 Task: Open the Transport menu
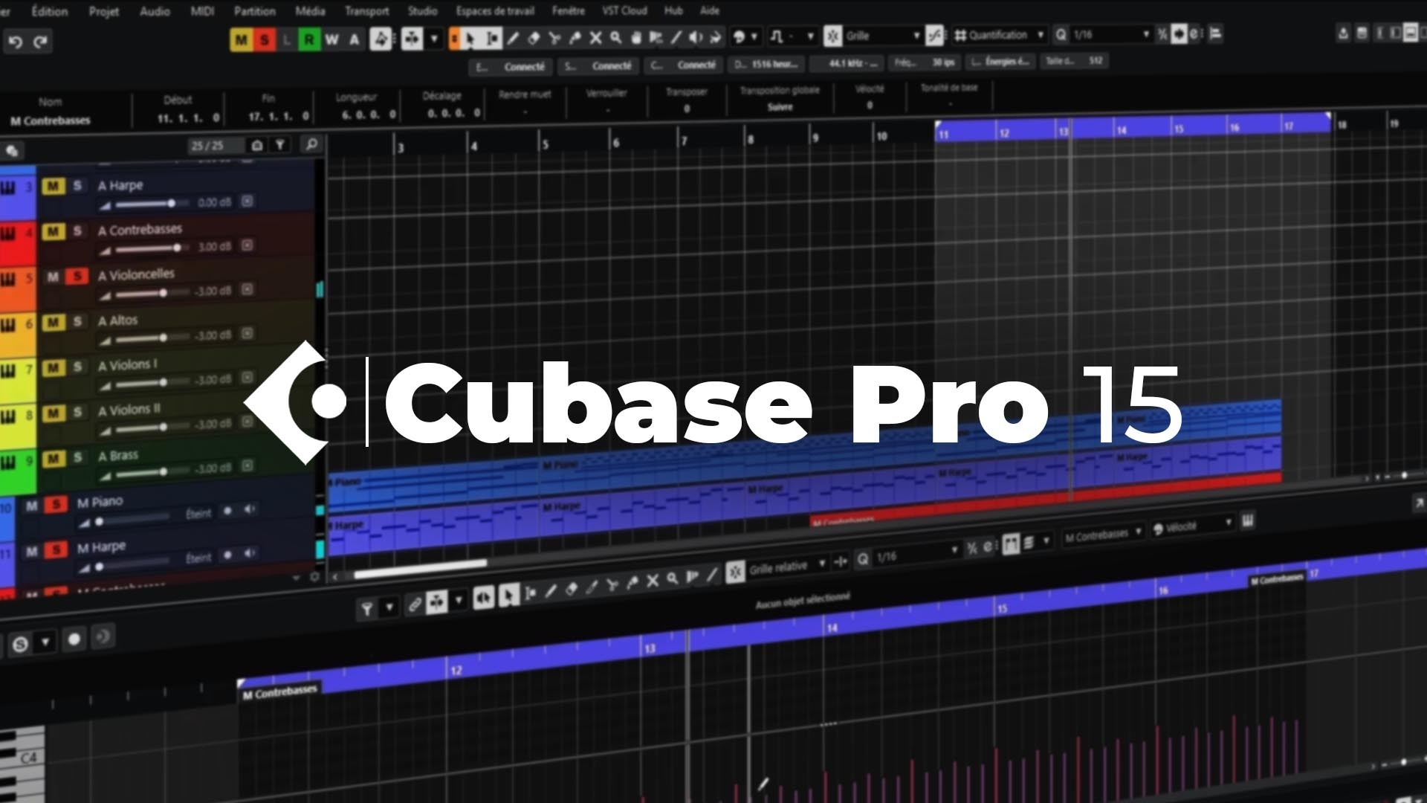pos(366,11)
